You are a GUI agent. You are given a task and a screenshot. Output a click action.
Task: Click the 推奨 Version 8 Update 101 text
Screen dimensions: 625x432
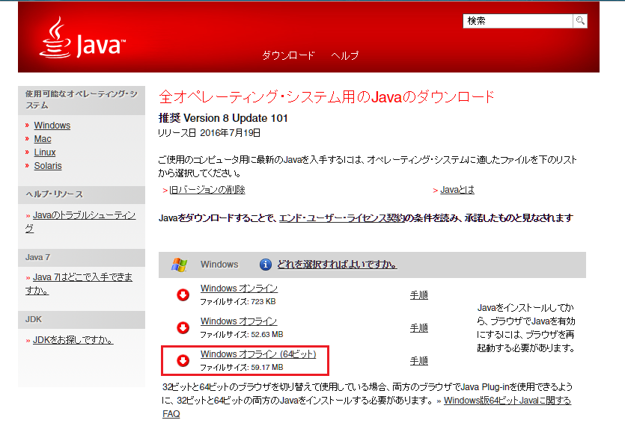tap(223, 118)
